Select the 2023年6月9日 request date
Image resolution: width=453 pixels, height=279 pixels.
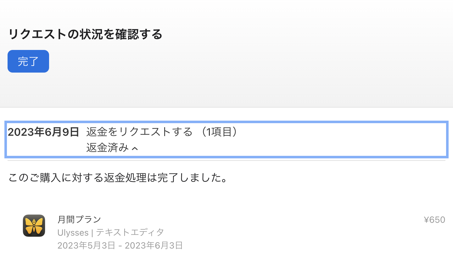(x=43, y=132)
